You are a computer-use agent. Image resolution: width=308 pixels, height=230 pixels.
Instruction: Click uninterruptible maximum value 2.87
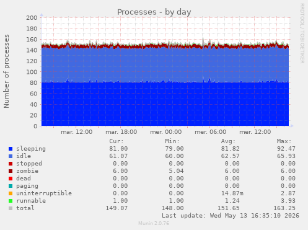[x=288, y=193]
